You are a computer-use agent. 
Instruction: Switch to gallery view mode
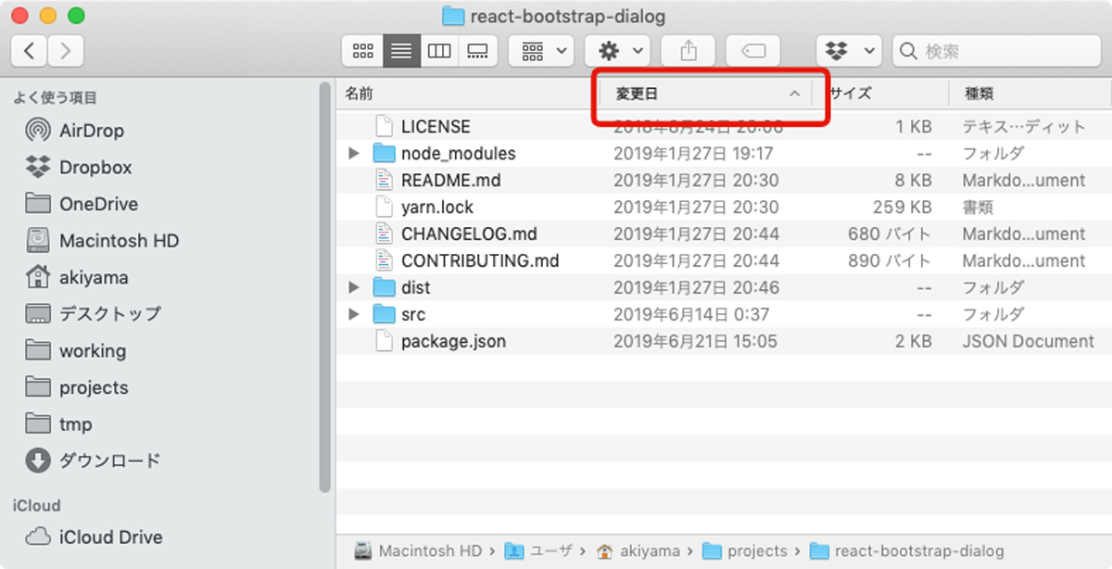478,51
